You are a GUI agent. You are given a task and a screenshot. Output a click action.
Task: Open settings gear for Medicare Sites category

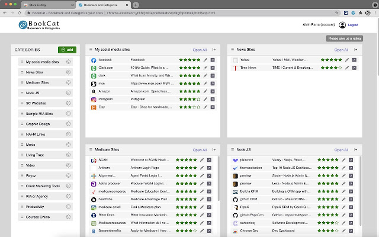(69, 82)
